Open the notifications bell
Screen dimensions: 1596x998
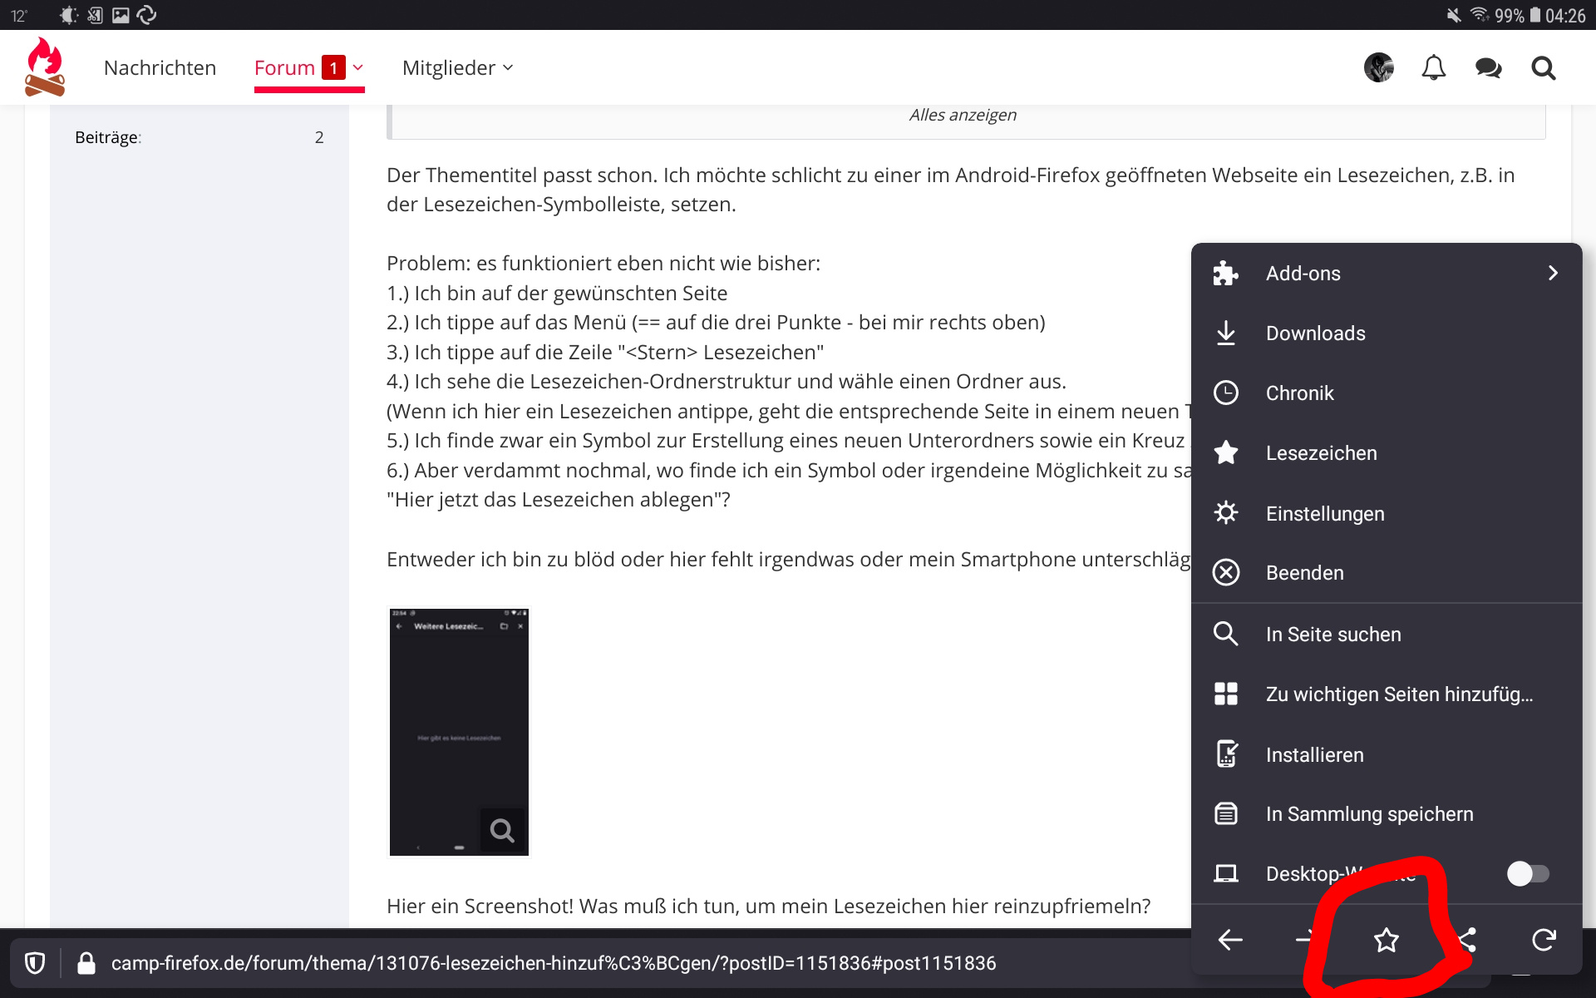click(1433, 68)
